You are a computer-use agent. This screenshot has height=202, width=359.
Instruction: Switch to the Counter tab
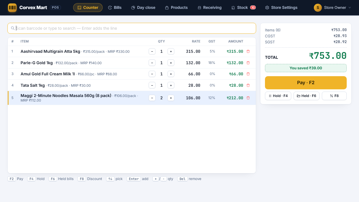click(x=88, y=7)
